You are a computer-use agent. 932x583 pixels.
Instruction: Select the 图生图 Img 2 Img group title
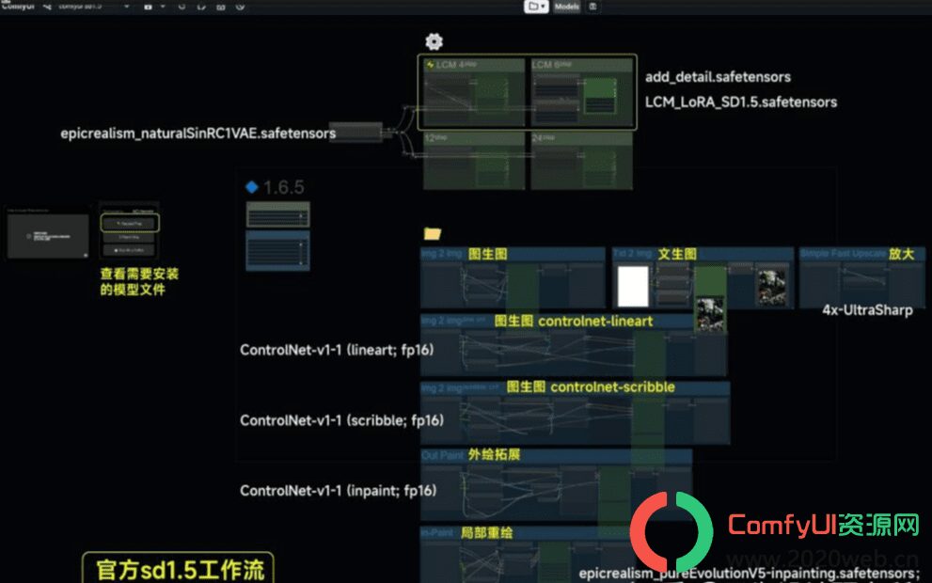513,254
